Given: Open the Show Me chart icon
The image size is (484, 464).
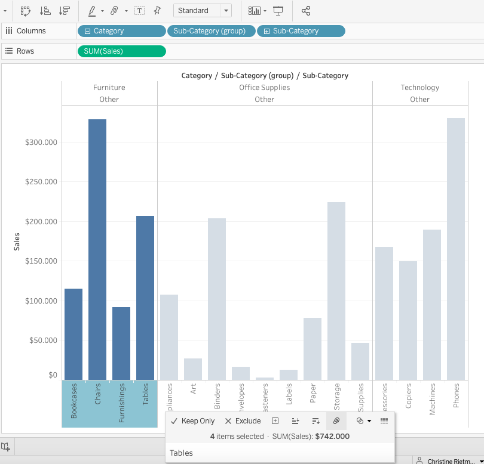Looking at the screenshot, I should pos(255,11).
